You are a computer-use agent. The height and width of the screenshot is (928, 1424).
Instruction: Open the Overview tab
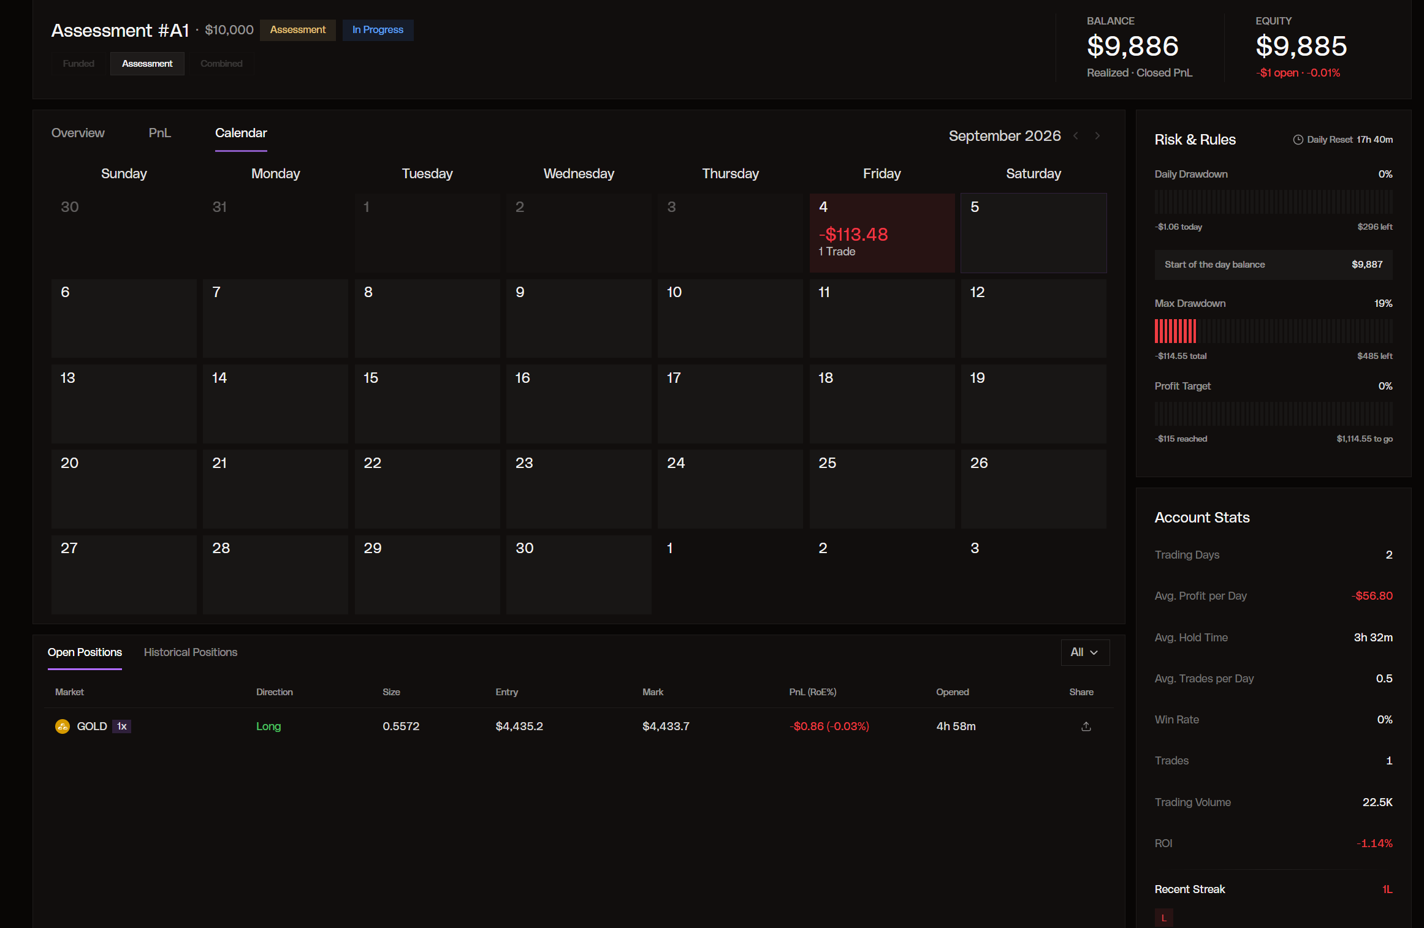coord(78,133)
